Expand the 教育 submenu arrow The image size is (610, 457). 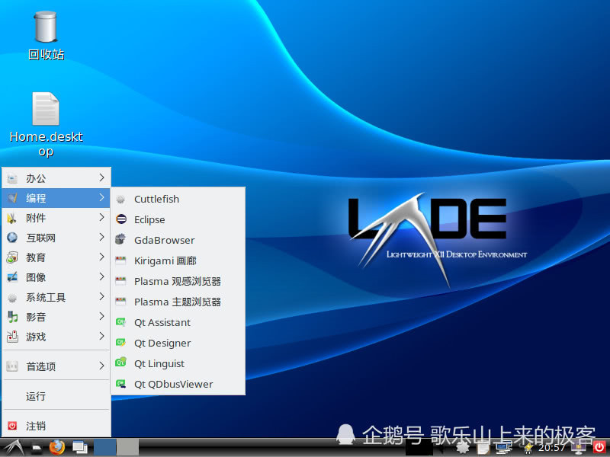[101, 257]
